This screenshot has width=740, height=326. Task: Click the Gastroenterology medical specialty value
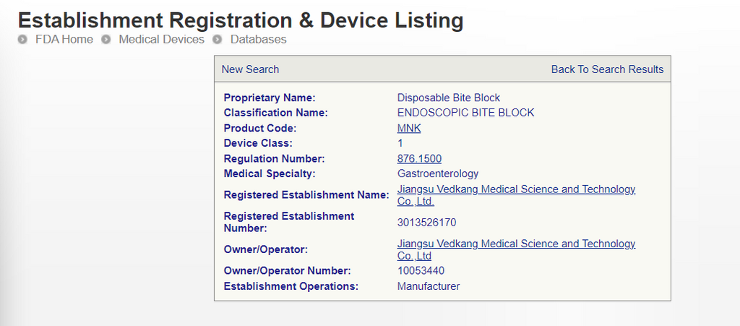438,173
